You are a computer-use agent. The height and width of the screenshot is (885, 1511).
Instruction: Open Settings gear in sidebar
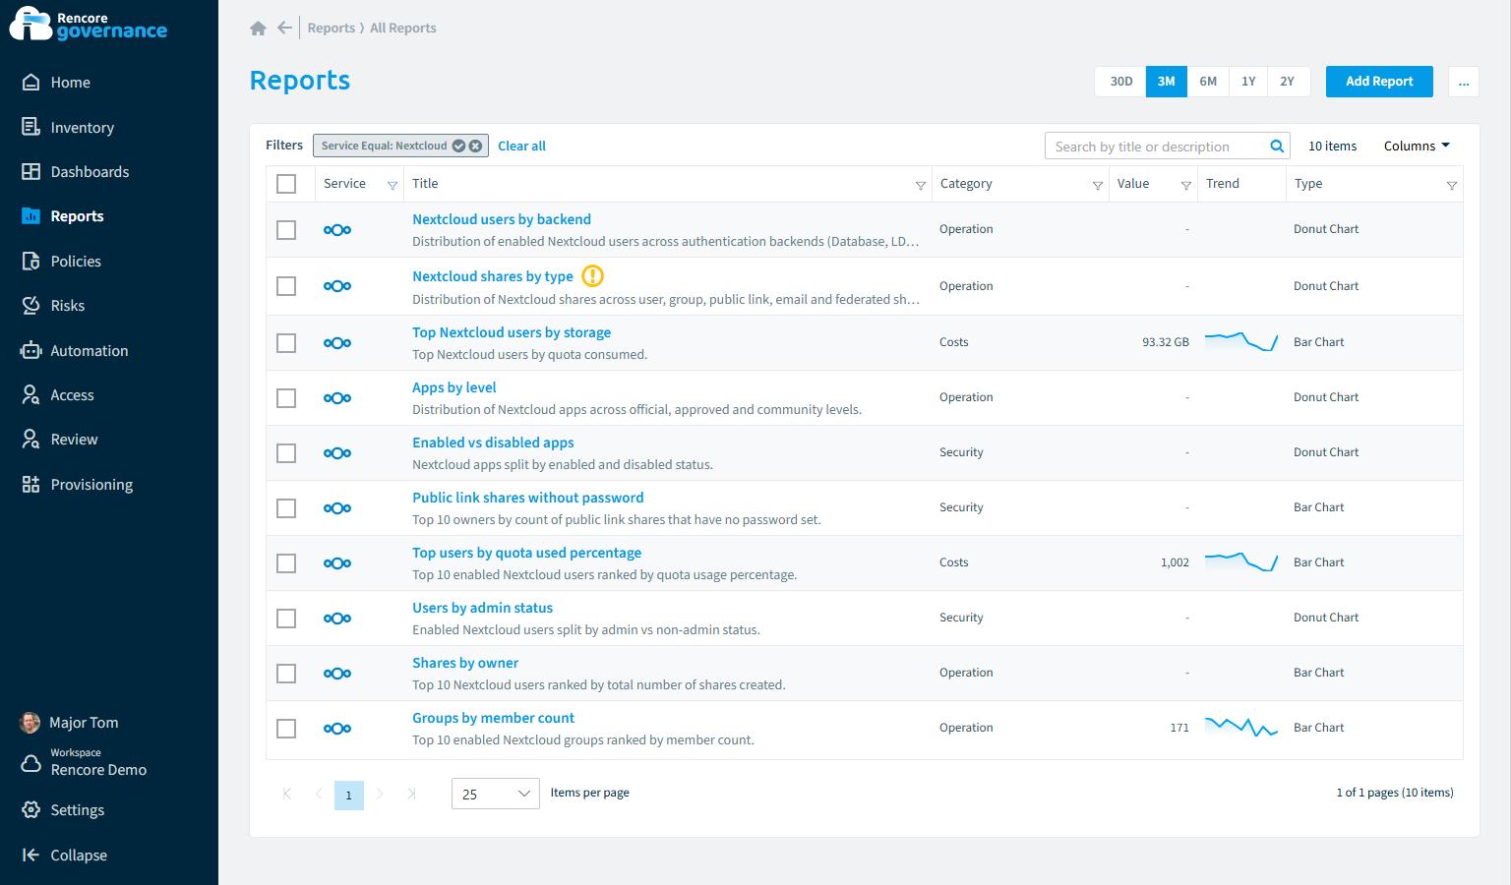(31, 810)
